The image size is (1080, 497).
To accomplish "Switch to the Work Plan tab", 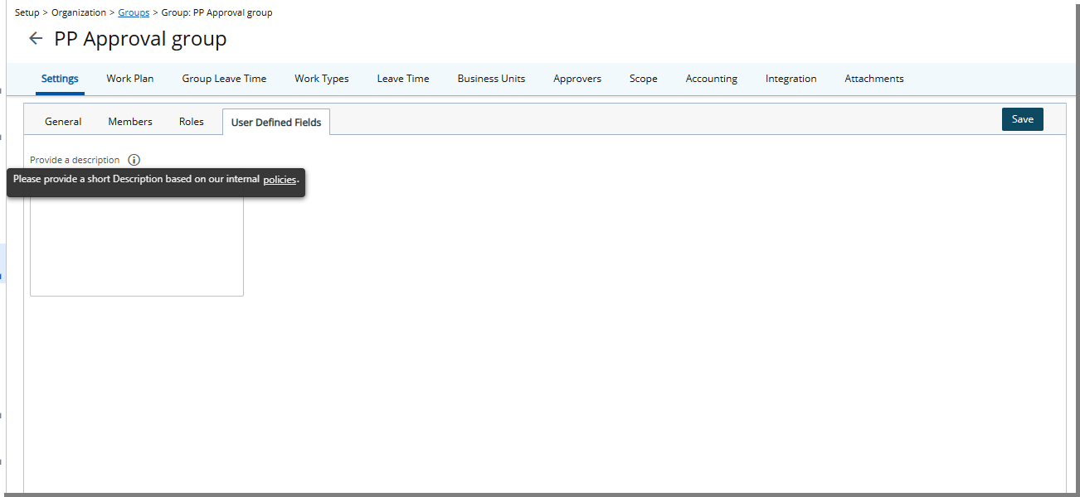I will [129, 79].
